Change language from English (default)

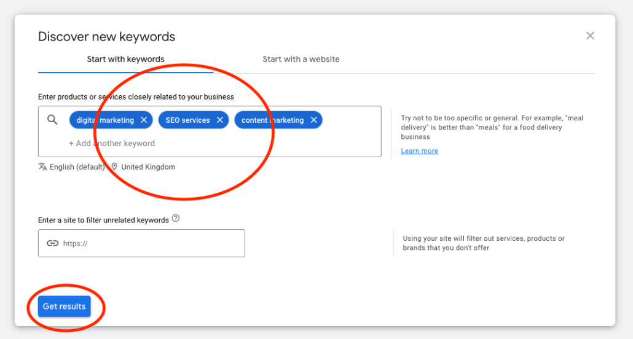coord(77,167)
